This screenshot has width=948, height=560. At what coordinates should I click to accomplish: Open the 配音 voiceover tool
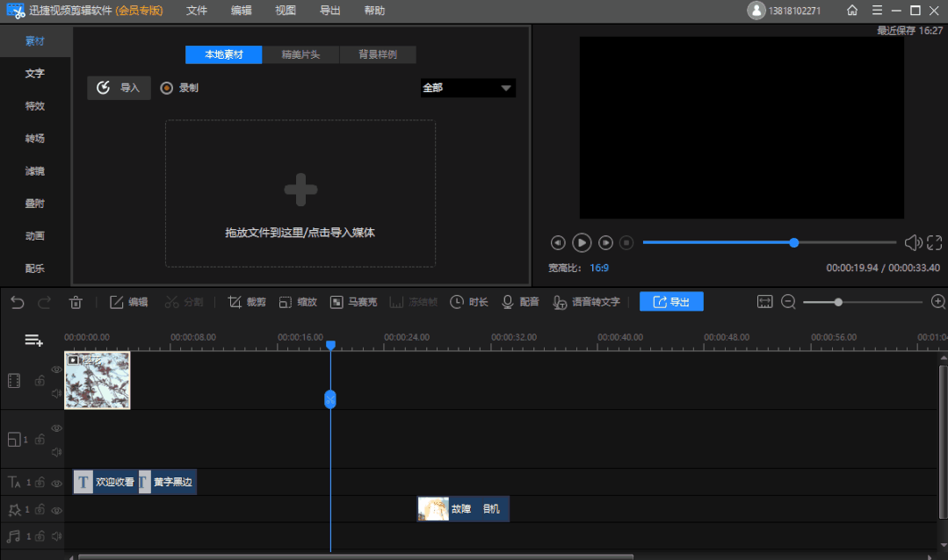click(508, 301)
